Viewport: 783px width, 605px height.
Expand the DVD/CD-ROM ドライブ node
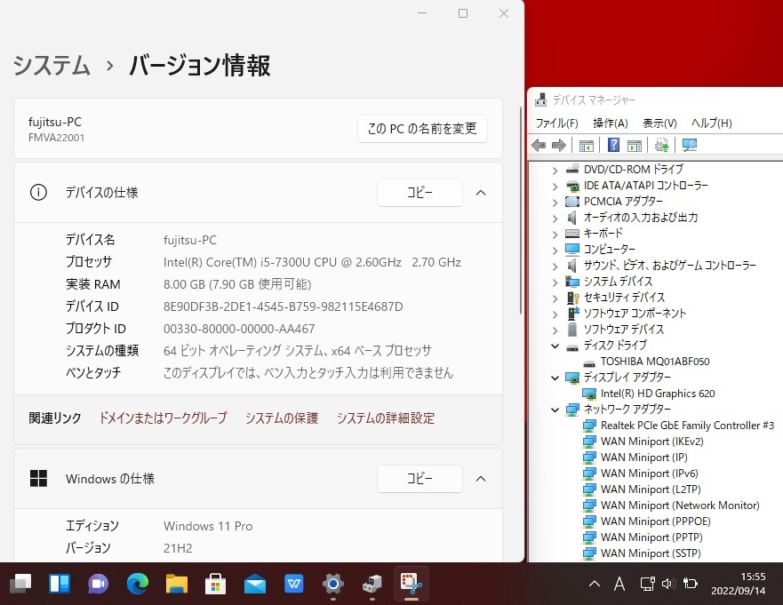555,171
